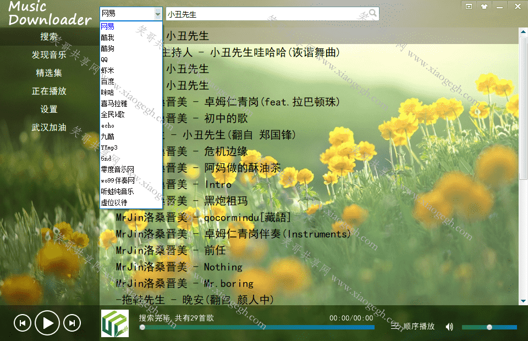Select 喜马拉雅 in the source list
The width and height of the screenshot is (528, 341).
tap(131, 103)
